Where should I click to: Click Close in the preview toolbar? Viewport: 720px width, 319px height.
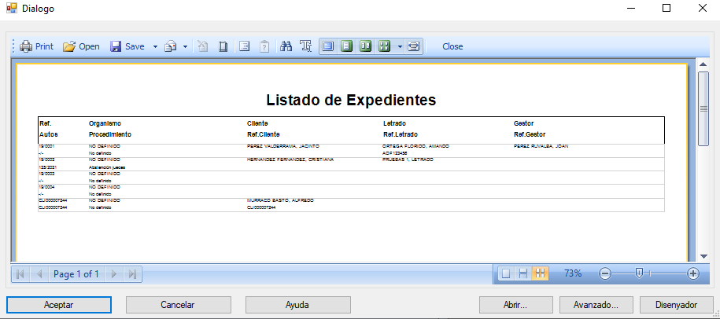(x=452, y=46)
